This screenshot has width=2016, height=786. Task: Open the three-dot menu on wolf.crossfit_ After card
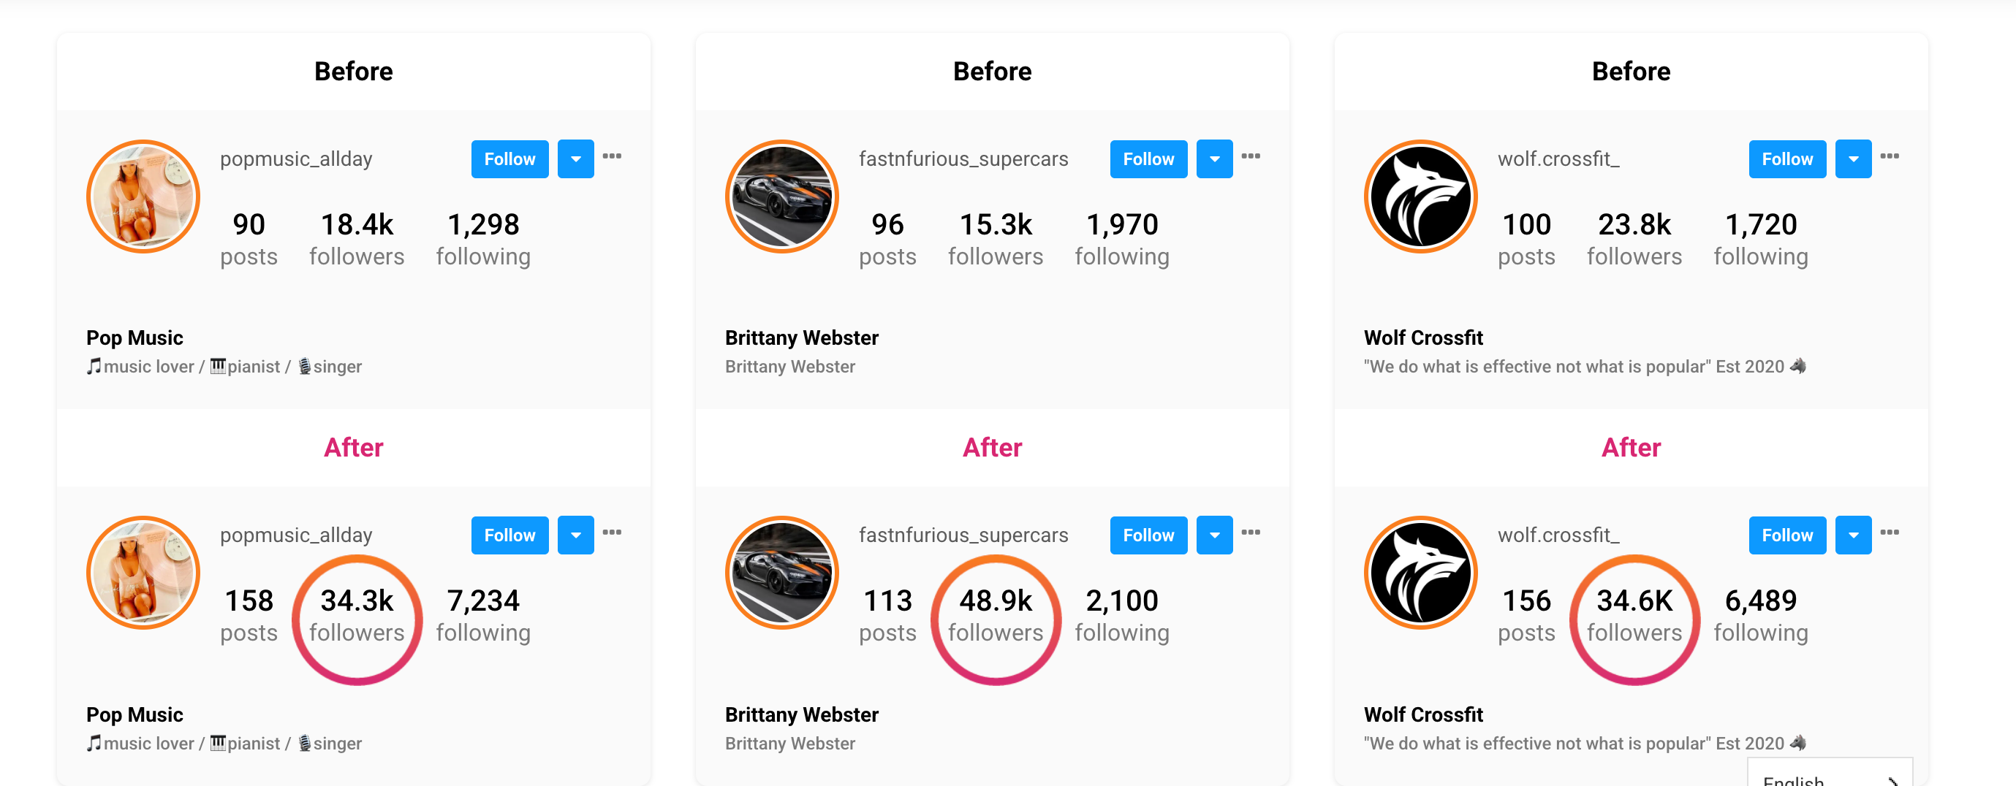pos(1890,533)
